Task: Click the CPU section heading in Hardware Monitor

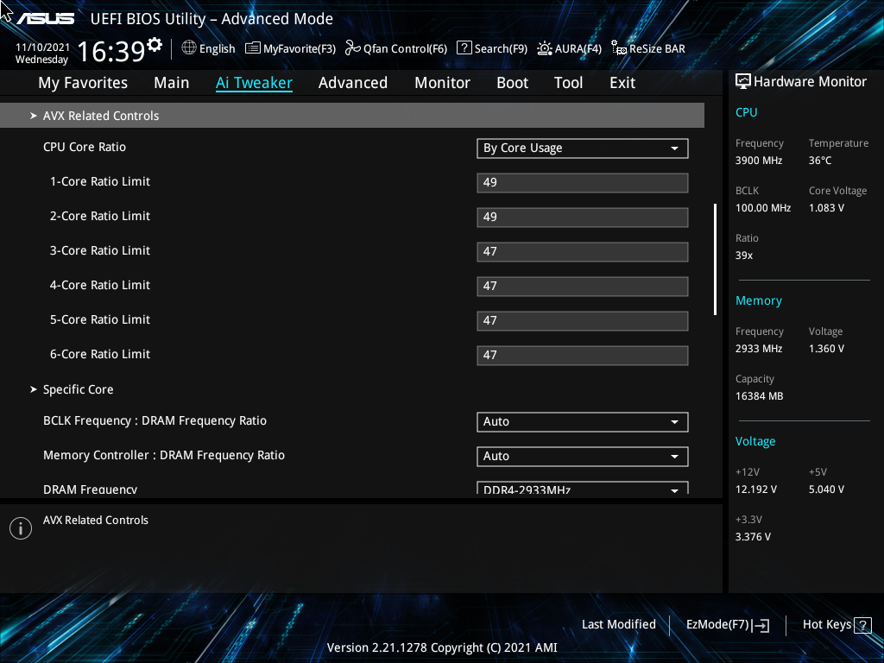Action: [747, 112]
